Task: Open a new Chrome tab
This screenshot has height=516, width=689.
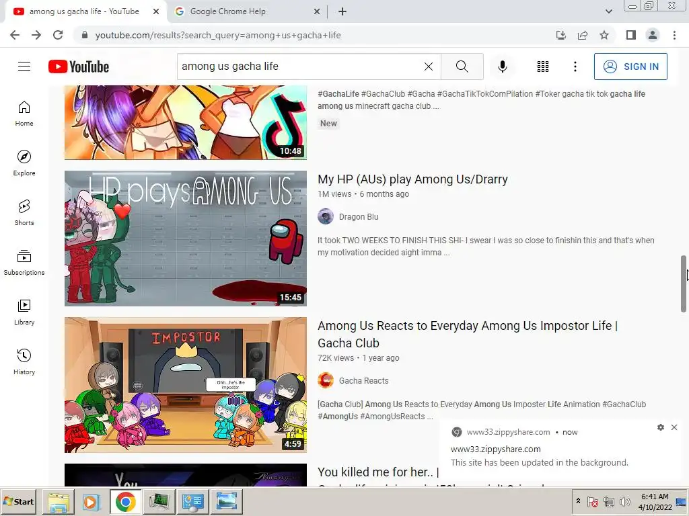Action: tap(342, 11)
